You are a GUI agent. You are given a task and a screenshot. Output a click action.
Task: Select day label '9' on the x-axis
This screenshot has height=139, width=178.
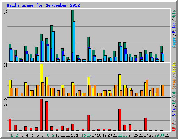[x=53, y=135]
